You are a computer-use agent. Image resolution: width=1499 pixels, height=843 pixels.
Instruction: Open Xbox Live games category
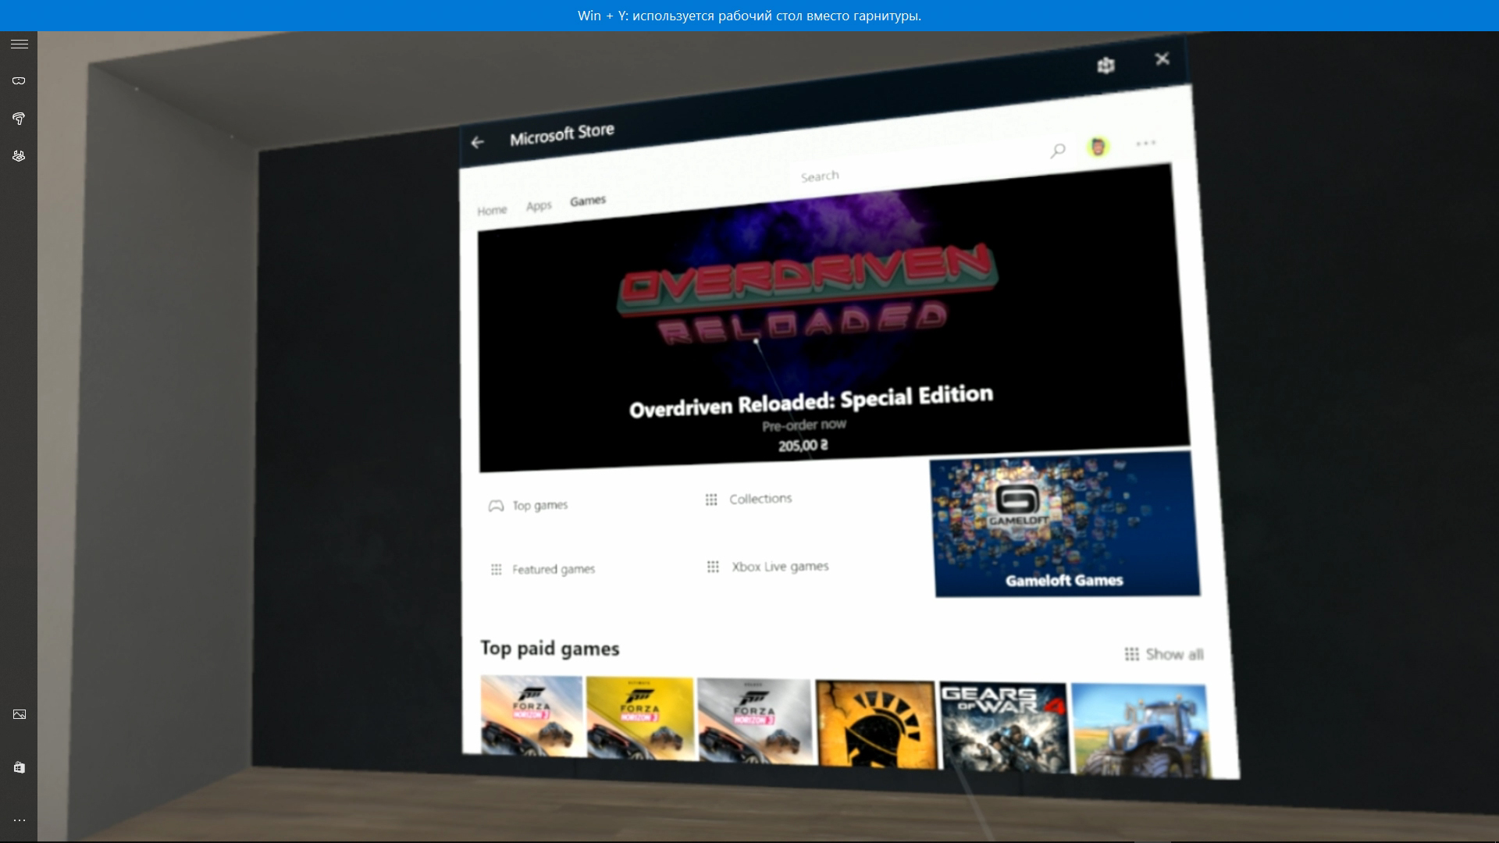[x=767, y=567]
